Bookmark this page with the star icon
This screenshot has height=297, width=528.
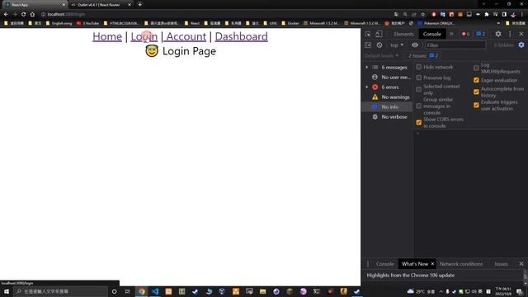423,14
